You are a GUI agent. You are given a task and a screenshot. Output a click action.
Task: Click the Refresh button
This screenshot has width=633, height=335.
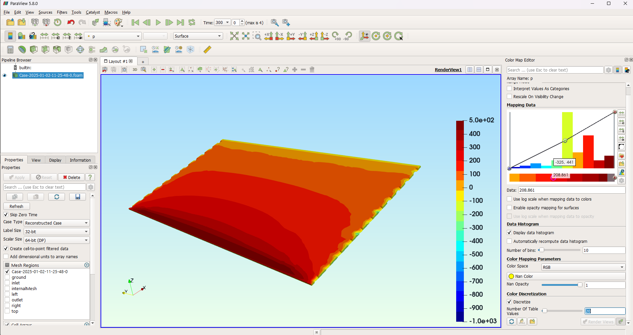point(17,206)
